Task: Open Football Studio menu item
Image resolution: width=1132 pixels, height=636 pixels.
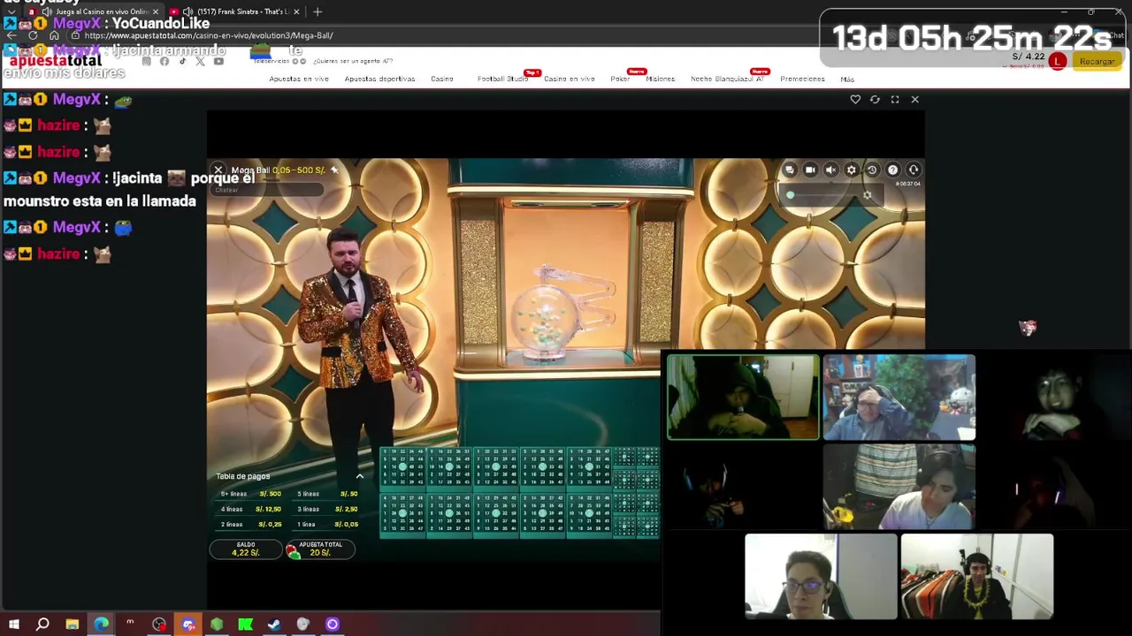Action: (x=502, y=79)
